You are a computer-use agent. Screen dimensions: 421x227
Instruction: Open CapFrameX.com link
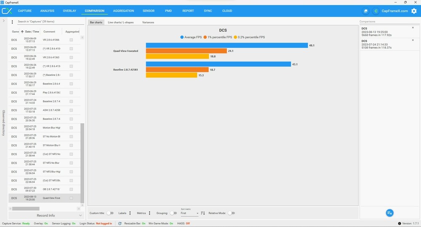tap(395, 11)
